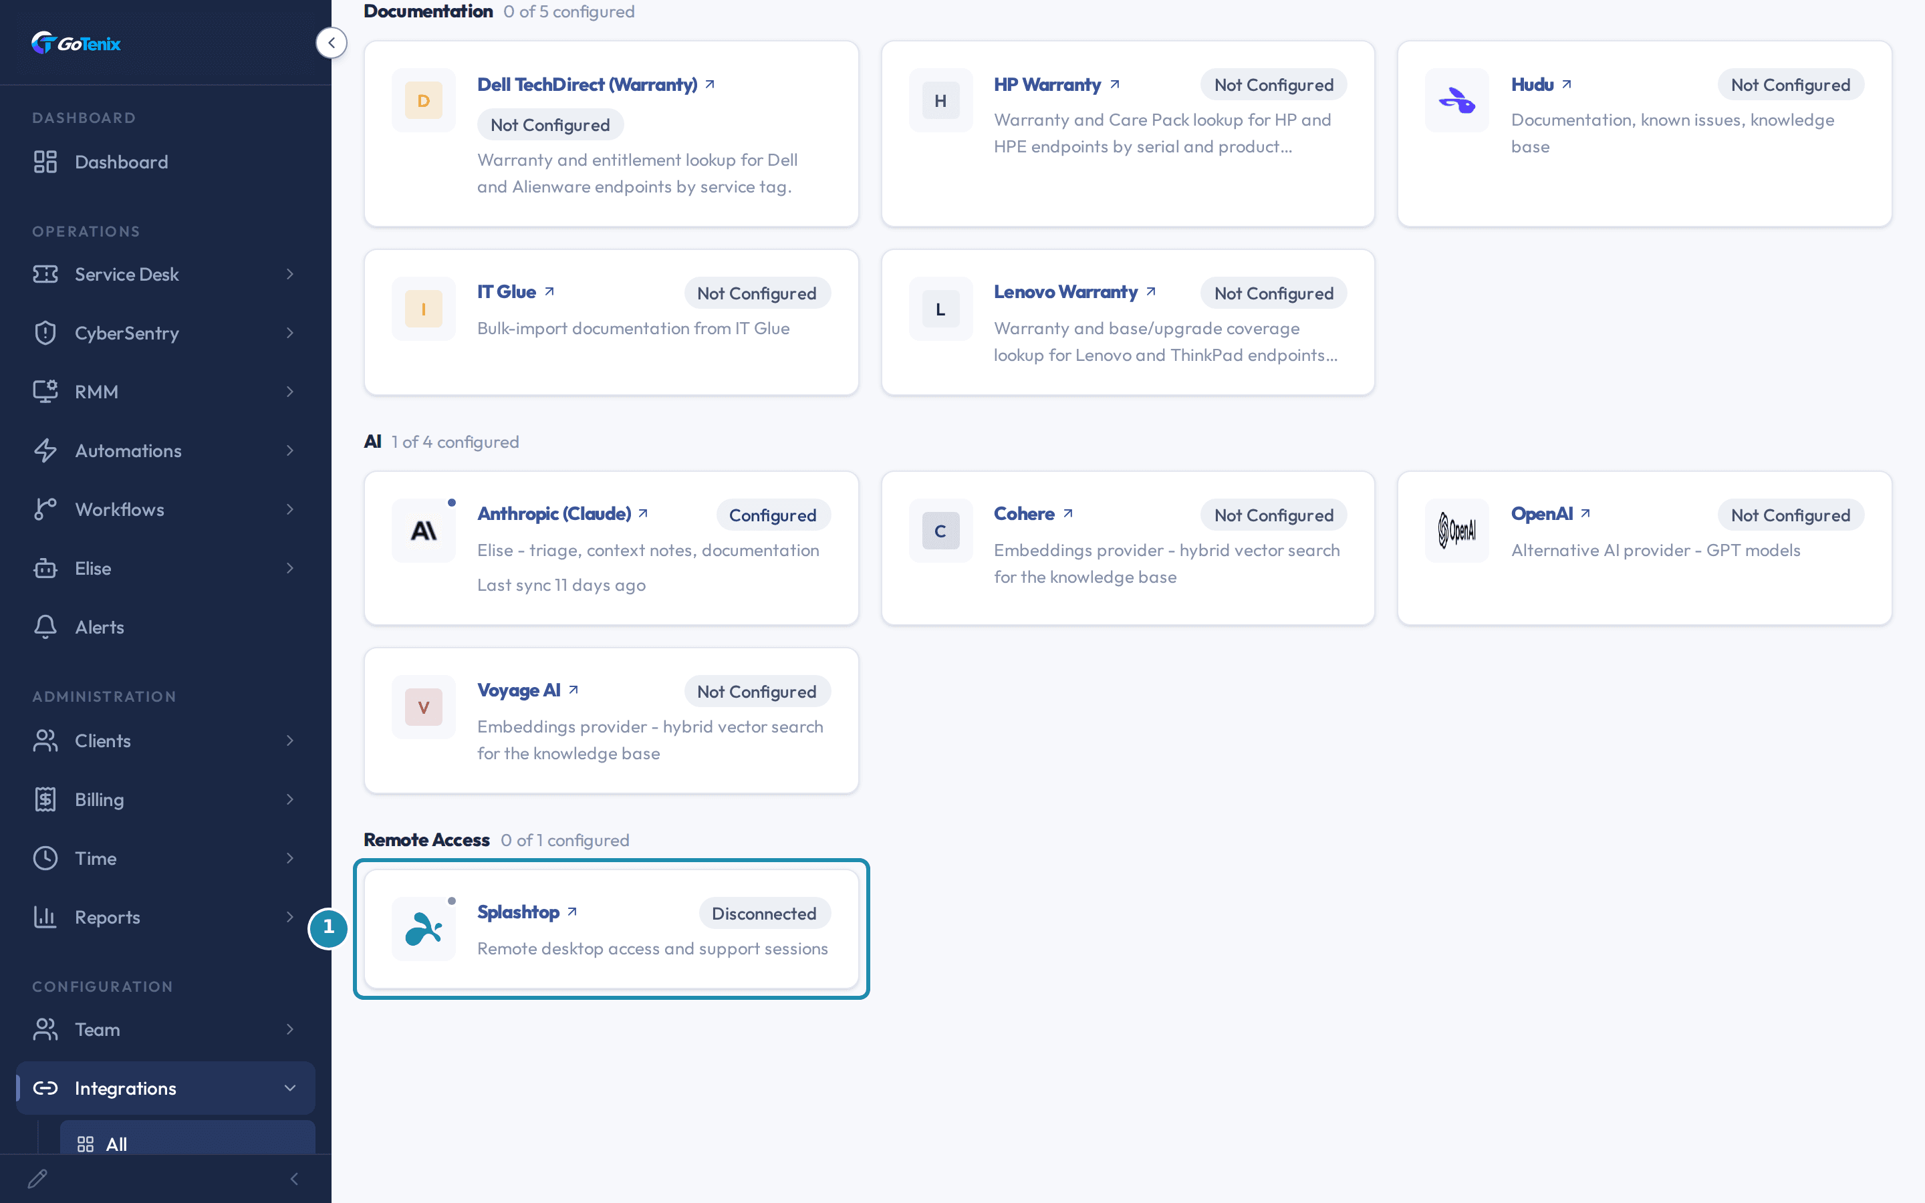This screenshot has width=1925, height=1203.
Task: Click the Hudu logo icon
Action: click(x=1456, y=100)
